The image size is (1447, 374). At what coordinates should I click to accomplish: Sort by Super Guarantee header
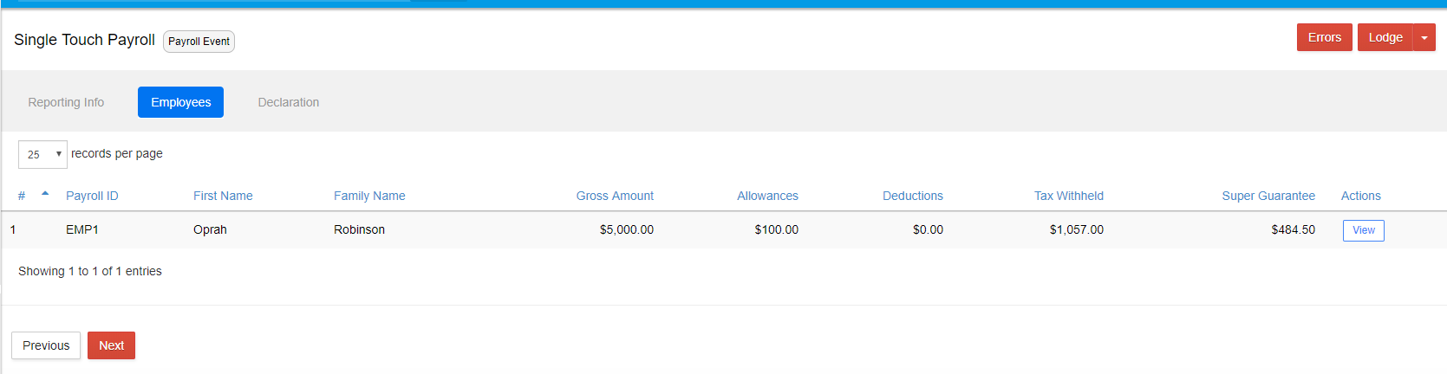[x=1268, y=196]
